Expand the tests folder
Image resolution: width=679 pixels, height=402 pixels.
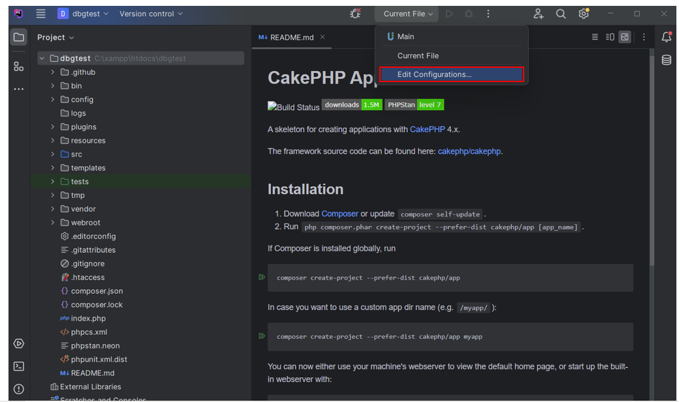tap(52, 182)
